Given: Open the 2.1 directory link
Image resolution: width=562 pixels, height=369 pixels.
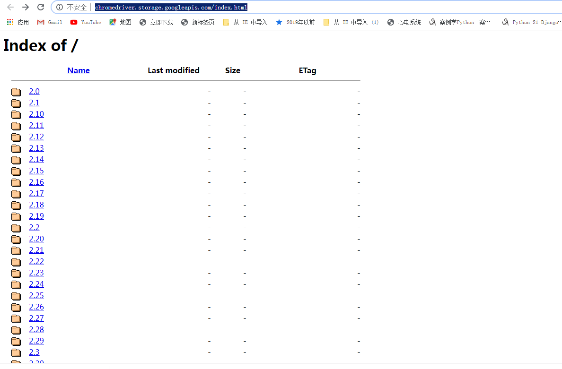Looking at the screenshot, I should [x=34, y=103].
